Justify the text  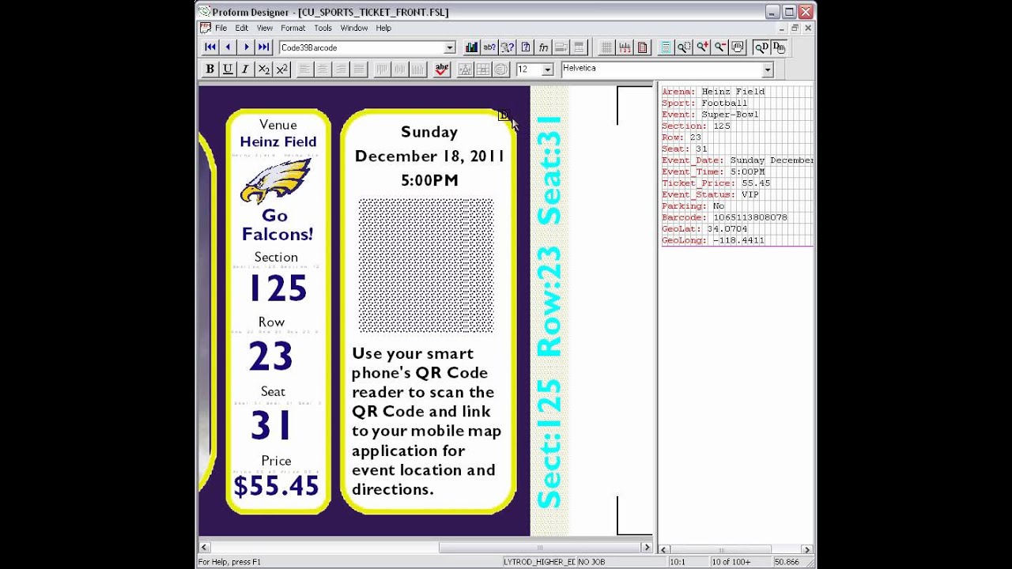tap(358, 69)
